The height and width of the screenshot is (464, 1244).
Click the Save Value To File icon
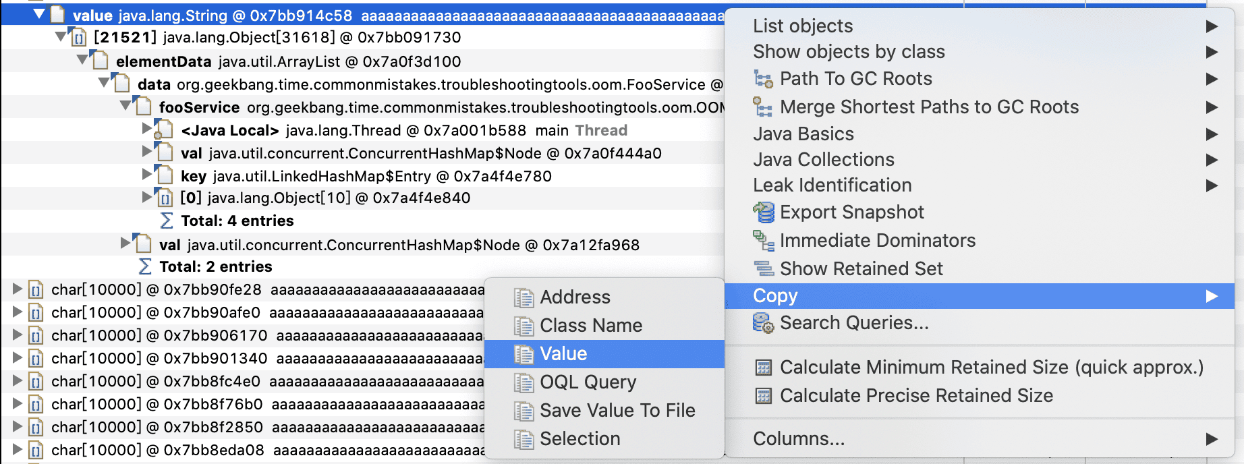pyautogui.click(x=524, y=411)
